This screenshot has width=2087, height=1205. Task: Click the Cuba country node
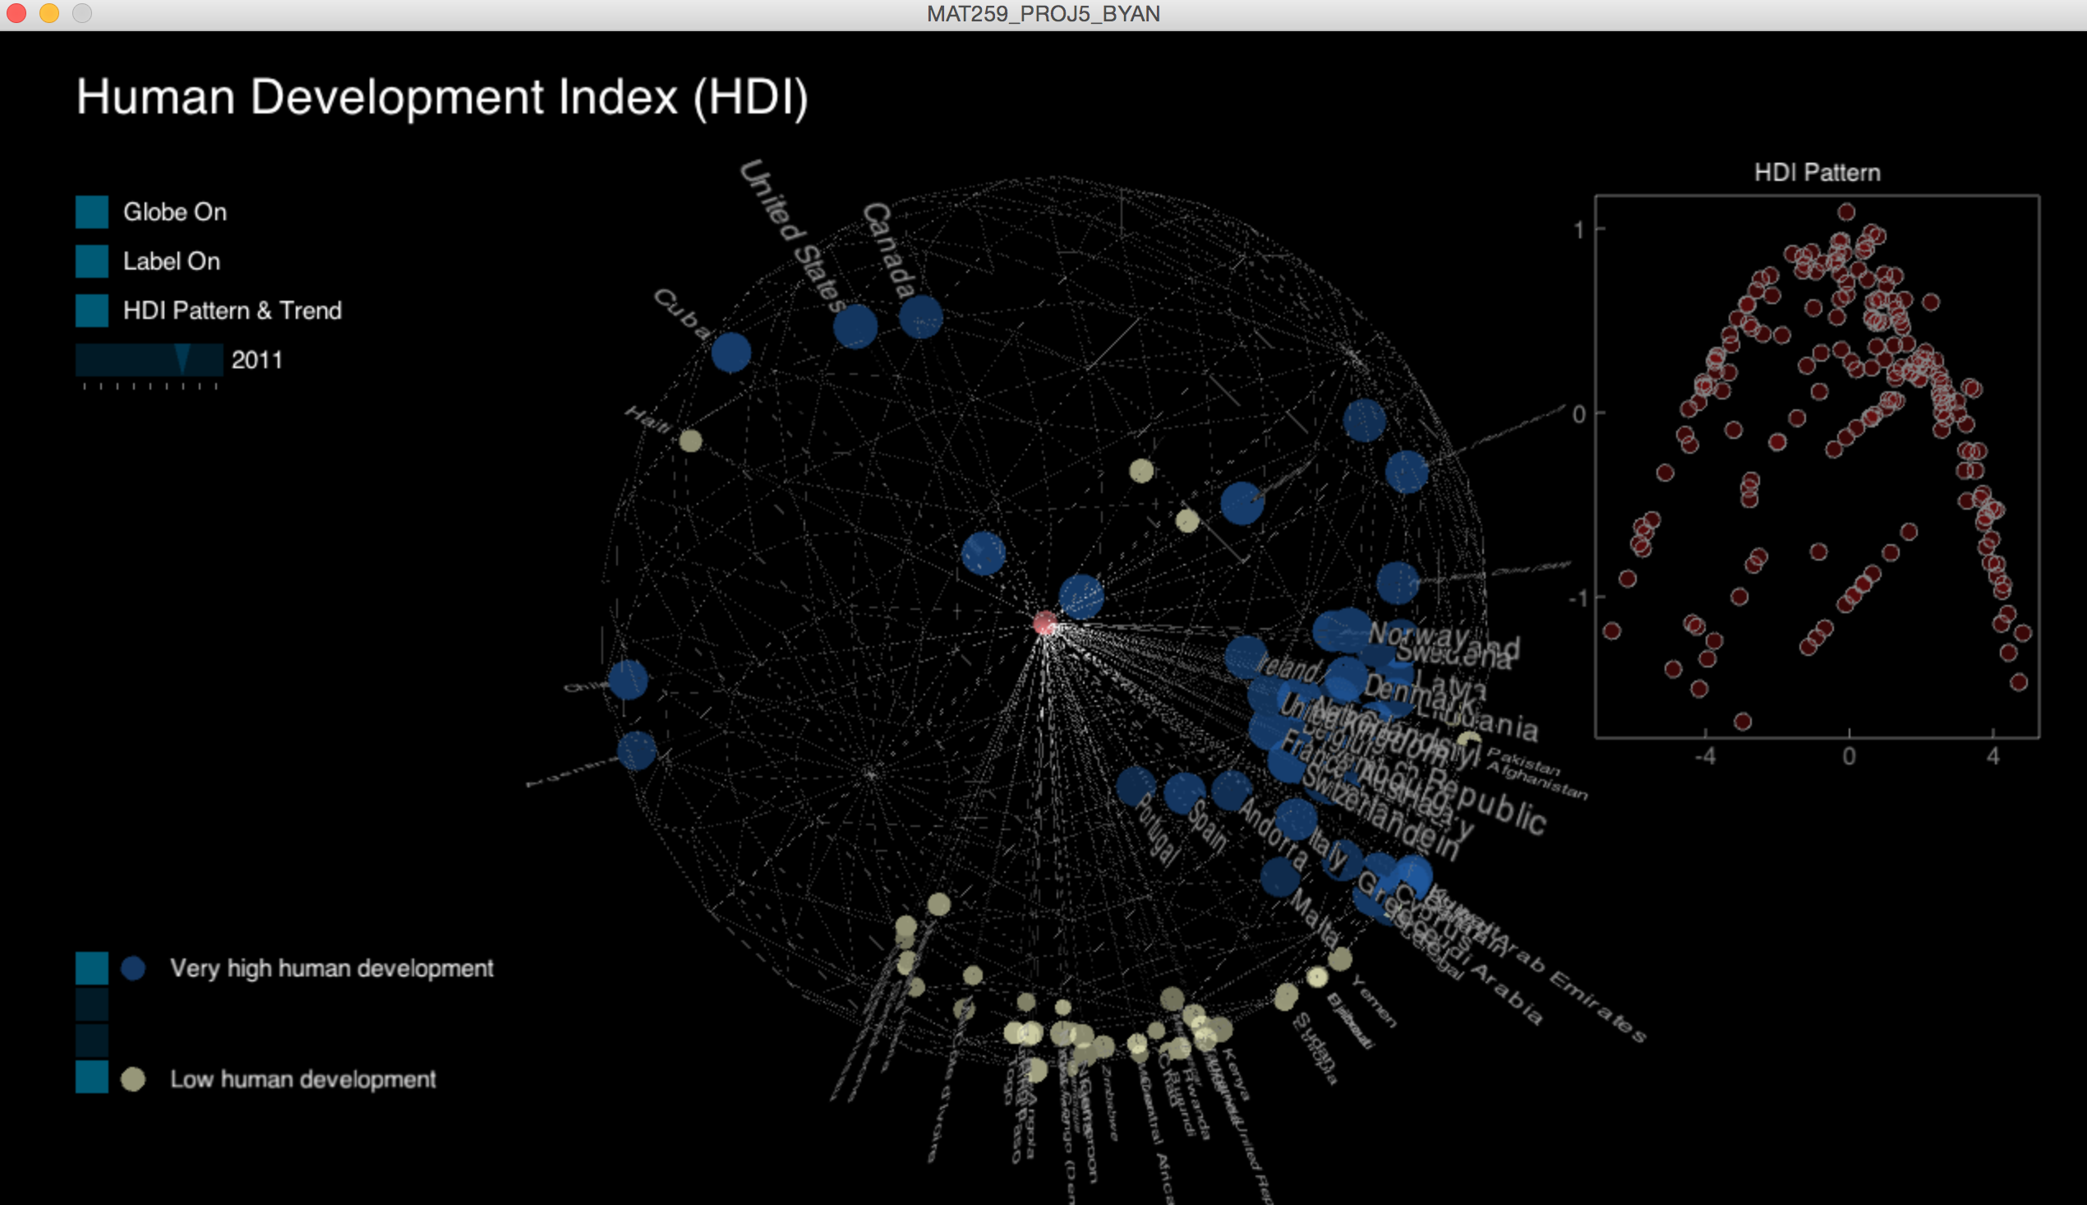[x=731, y=353]
